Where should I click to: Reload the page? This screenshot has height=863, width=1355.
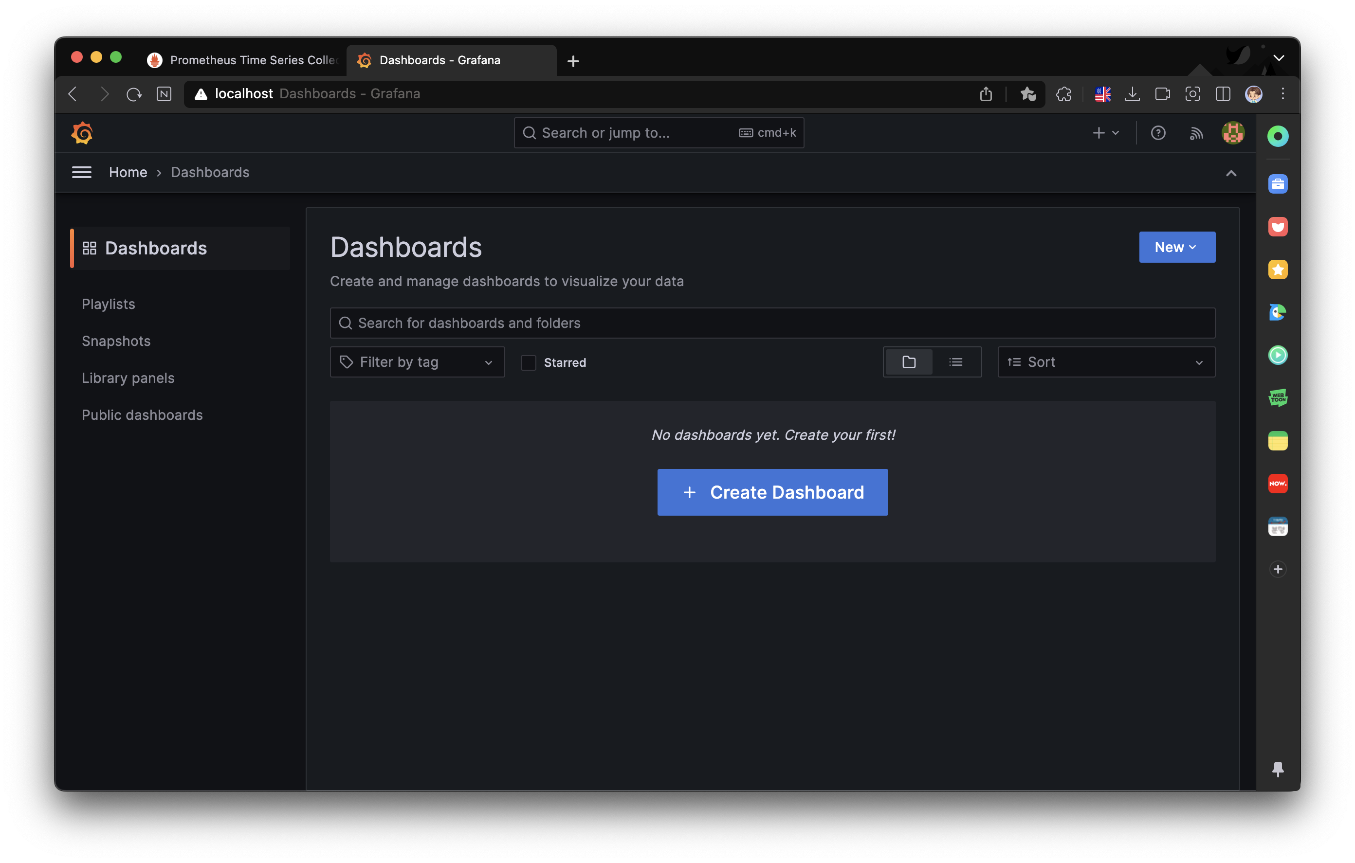[133, 94]
